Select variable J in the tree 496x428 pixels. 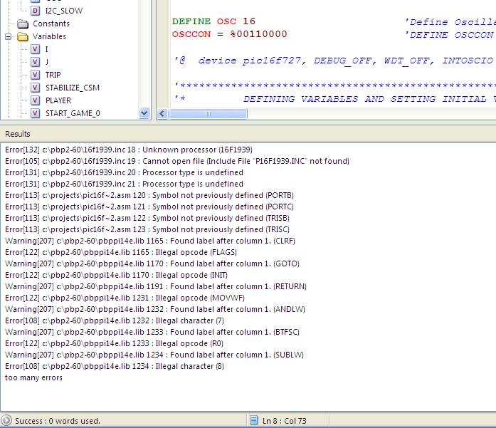[47, 62]
